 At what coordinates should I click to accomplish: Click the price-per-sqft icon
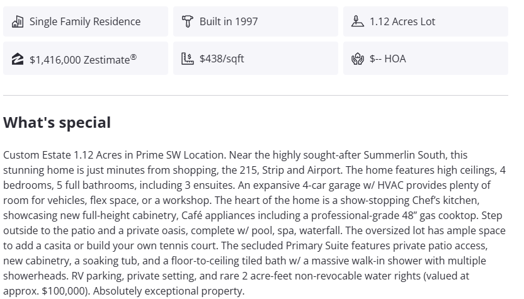click(x=188, y=59)
